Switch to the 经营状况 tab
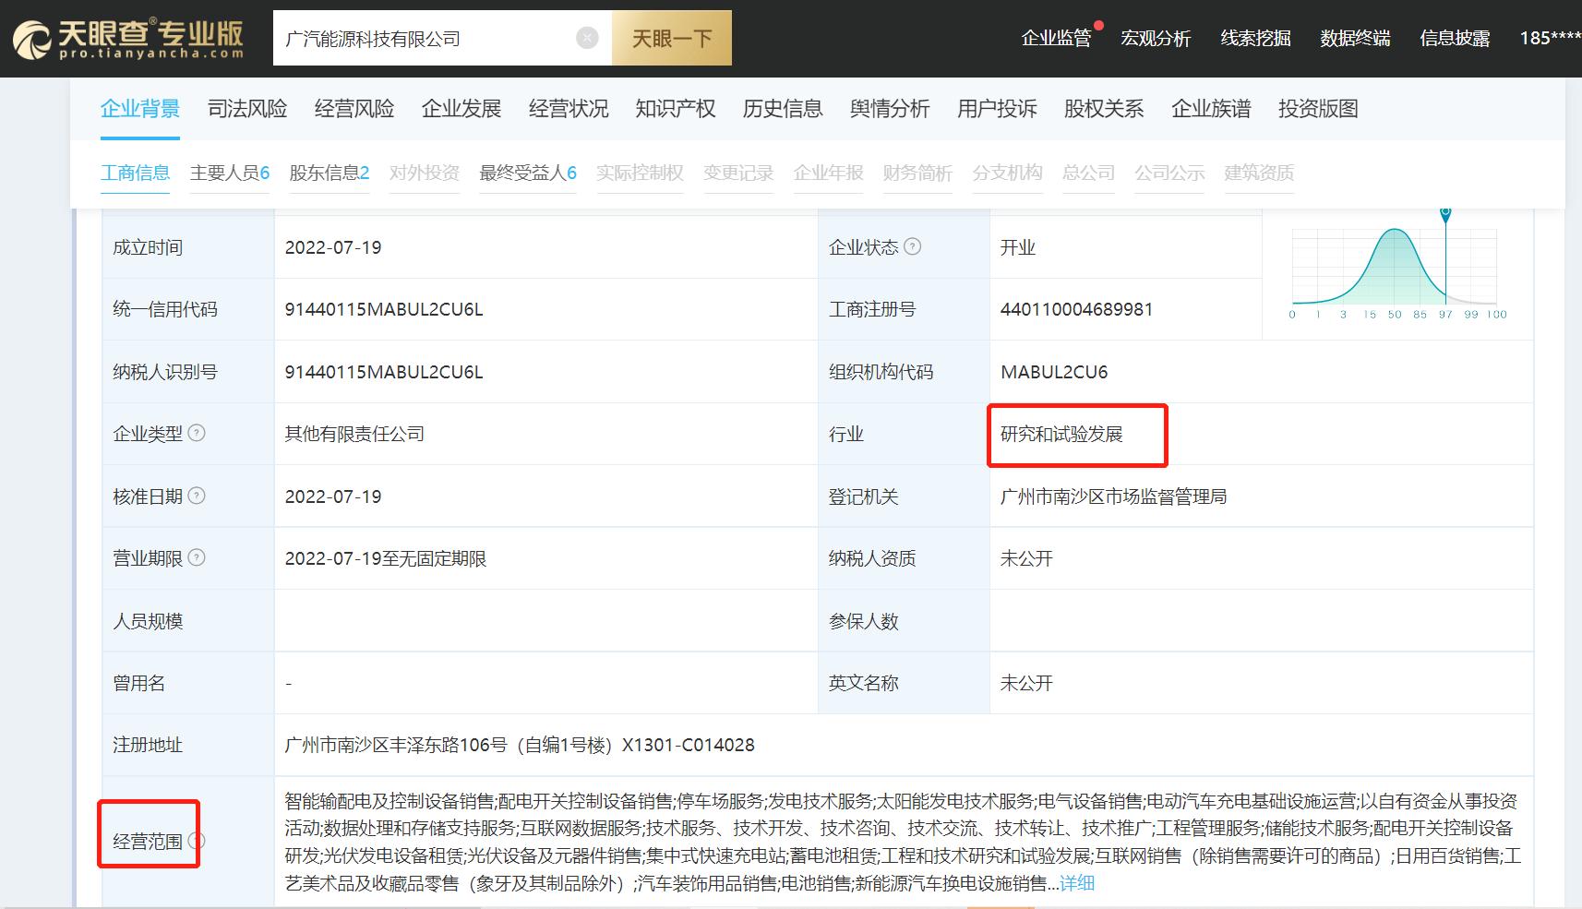Image resolution: width=1582 pixels, height=909 pixels. (569, 109)
